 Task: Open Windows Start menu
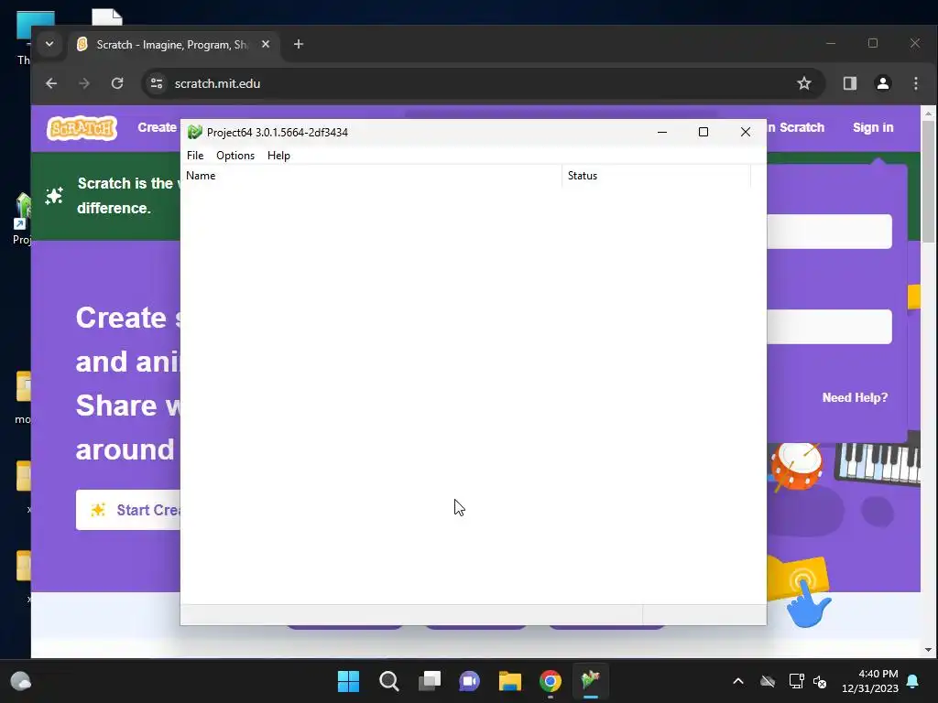pos(349,681)
